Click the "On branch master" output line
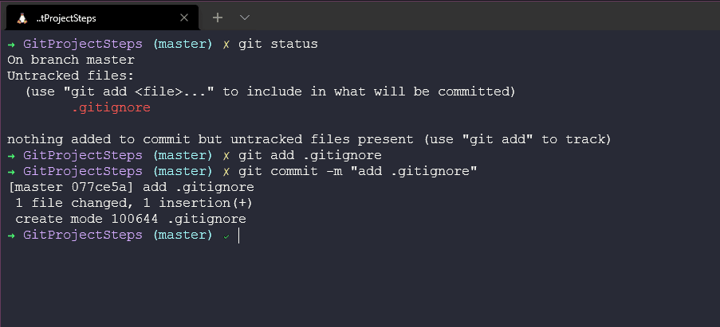Screen dimensions: 720x327 (71, 60)
